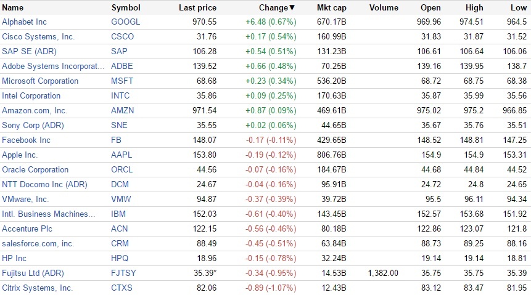Click the Symbol column header
This screenshot has height=295, width=531.
(x=126, y=8)
